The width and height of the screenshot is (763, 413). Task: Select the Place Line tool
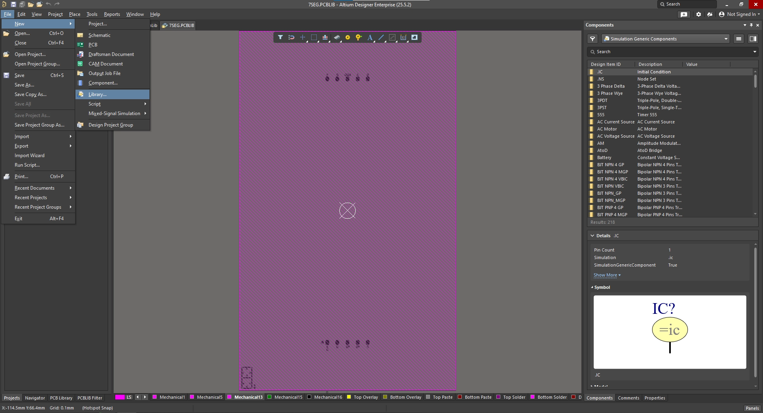[x=381, y=37]
